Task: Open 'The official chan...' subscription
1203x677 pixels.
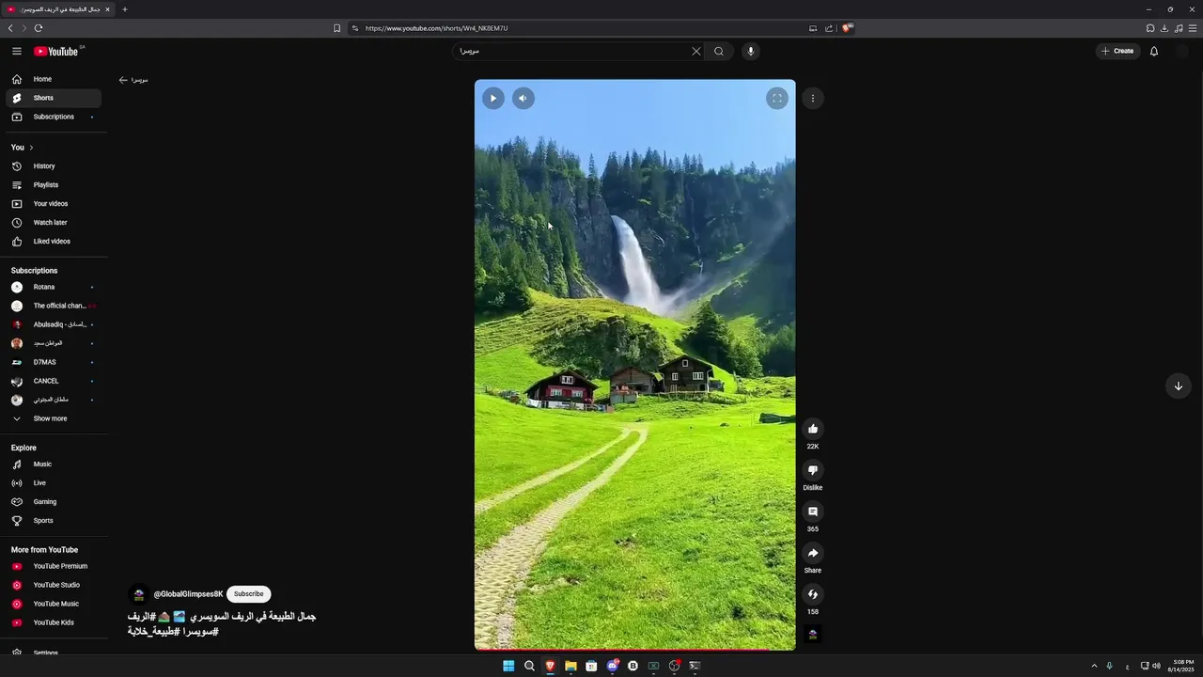Action: [54, 306]
